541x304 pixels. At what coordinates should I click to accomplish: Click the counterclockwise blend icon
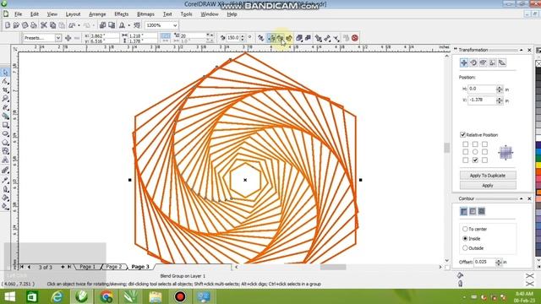[x=289, y=38]
